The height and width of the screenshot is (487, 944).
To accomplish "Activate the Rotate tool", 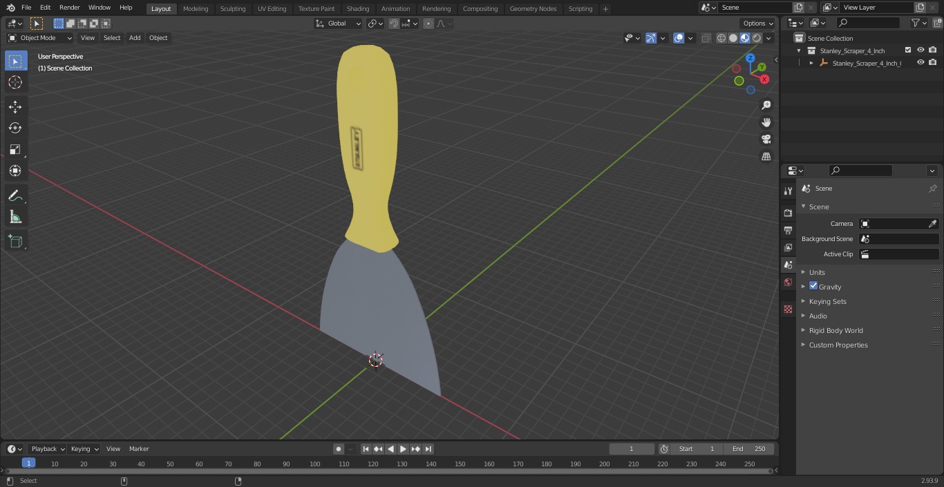I will [x=15, y=128].
